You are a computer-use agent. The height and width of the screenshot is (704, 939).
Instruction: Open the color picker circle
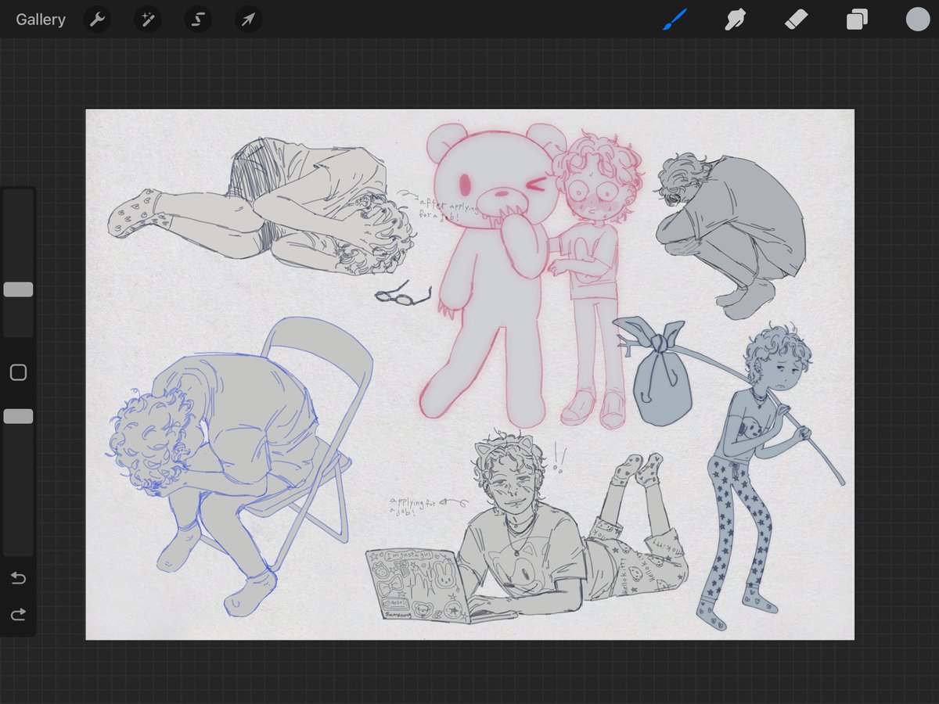917,20
